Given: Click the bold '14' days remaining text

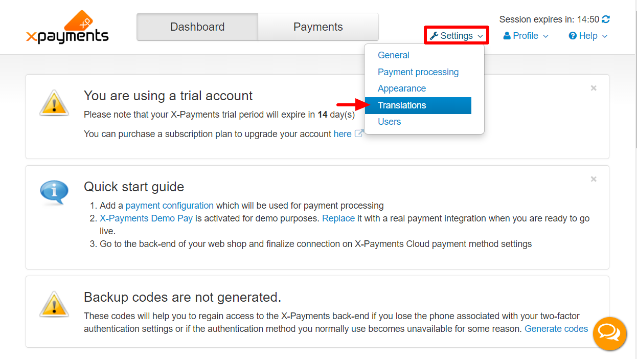Looking at the screenshot, I should [x=323, y=115].
